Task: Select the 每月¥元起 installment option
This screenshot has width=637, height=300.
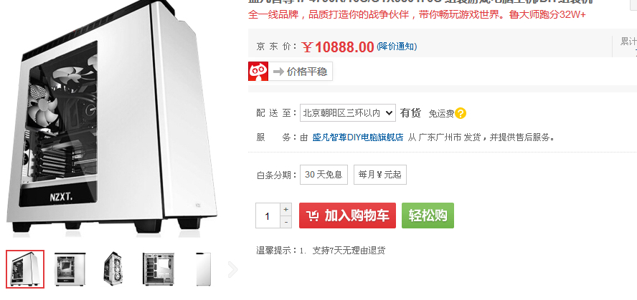Action: point(380,175)
